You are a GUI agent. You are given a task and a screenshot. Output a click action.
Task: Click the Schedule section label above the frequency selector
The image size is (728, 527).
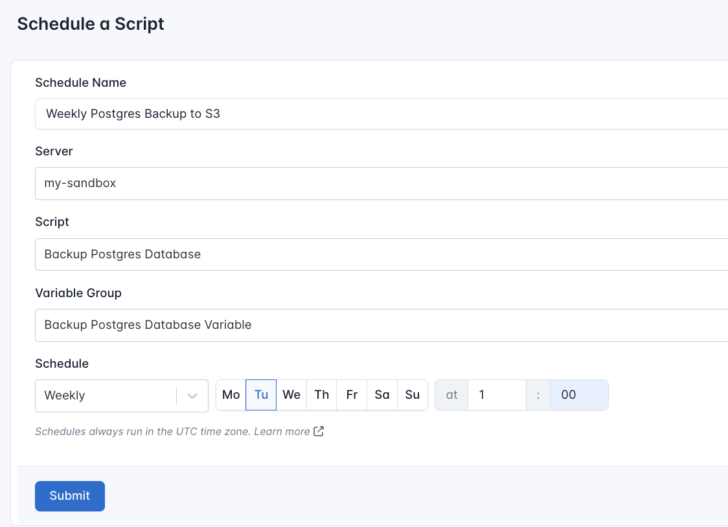[62, 363]
